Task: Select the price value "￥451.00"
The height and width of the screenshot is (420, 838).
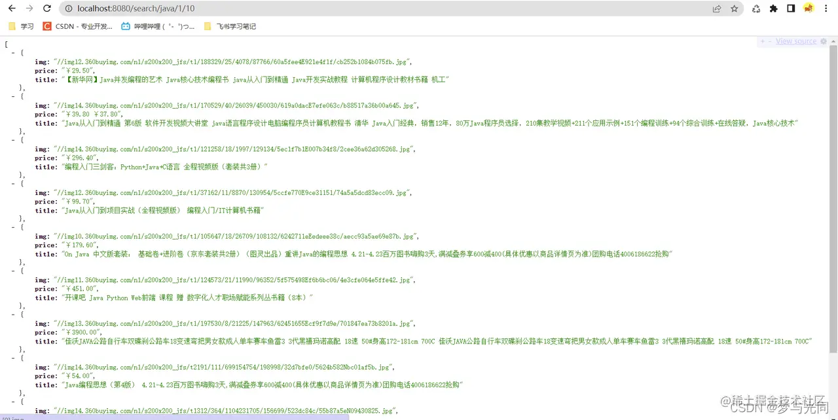Action: click(79, 289)
